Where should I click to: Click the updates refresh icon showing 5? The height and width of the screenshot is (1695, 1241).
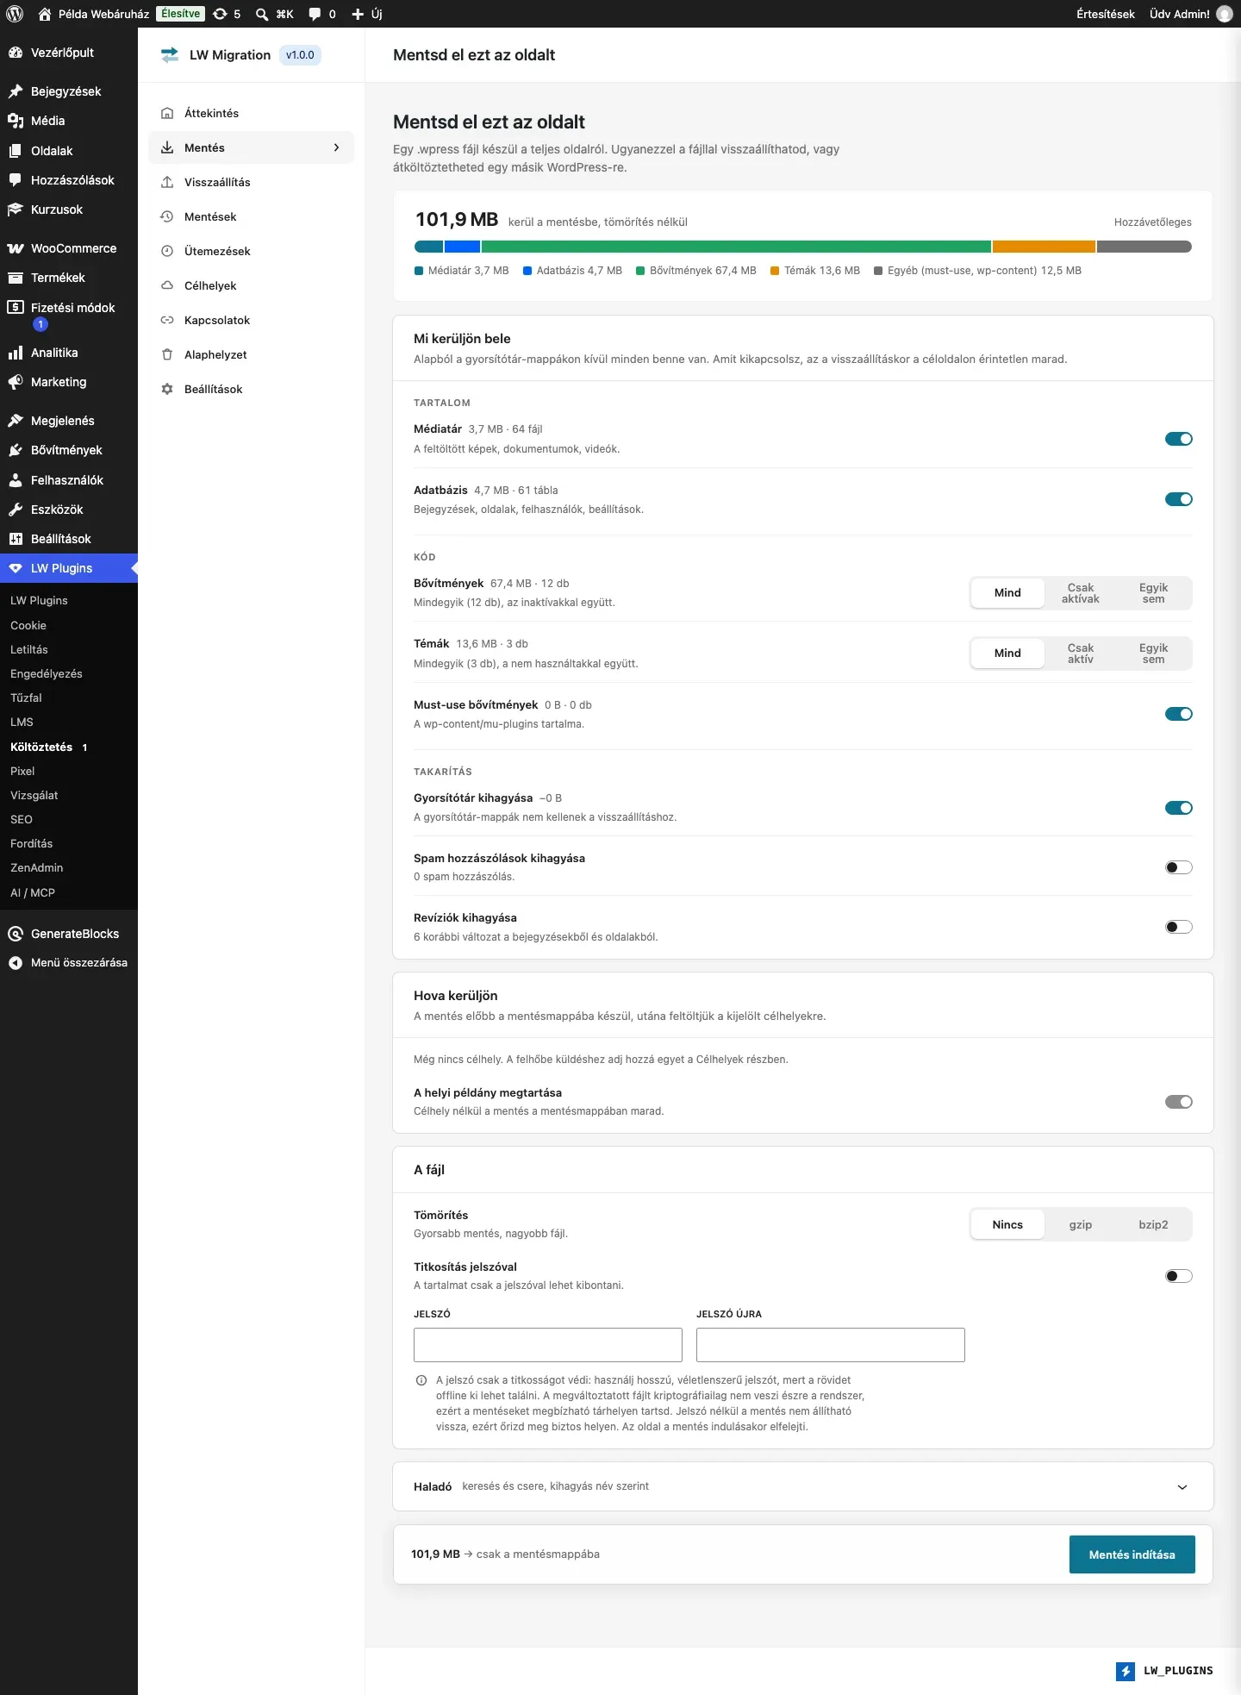coord(221,14)
